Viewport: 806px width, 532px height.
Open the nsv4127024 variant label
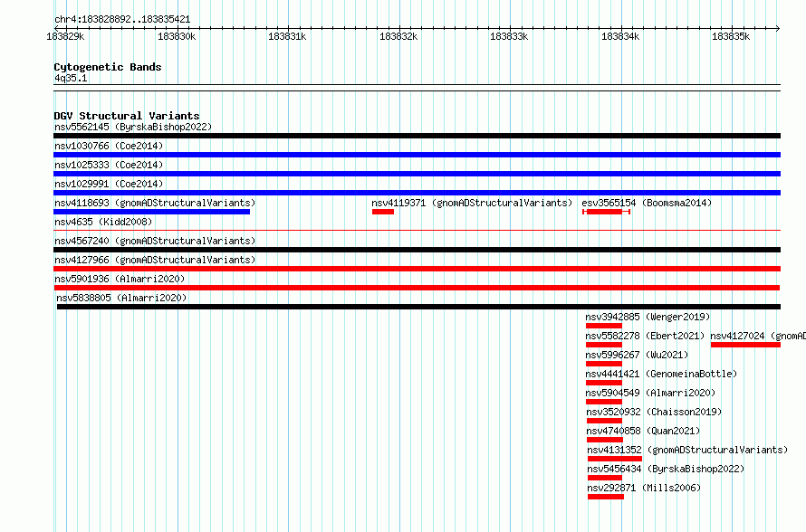point(758,336)
